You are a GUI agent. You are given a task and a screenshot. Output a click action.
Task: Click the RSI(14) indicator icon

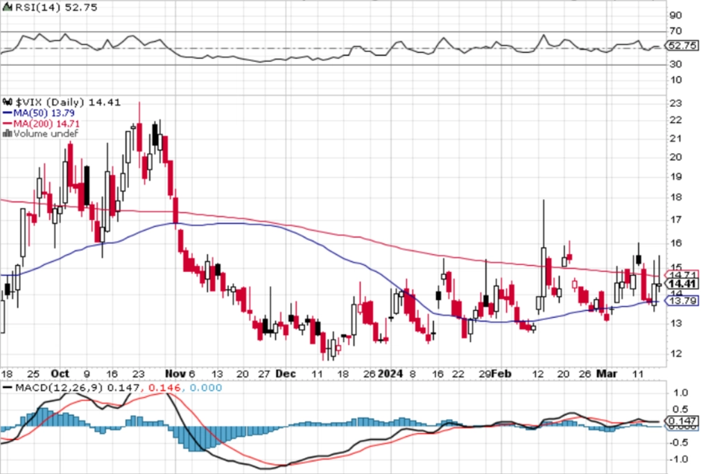tap(7, 8)
